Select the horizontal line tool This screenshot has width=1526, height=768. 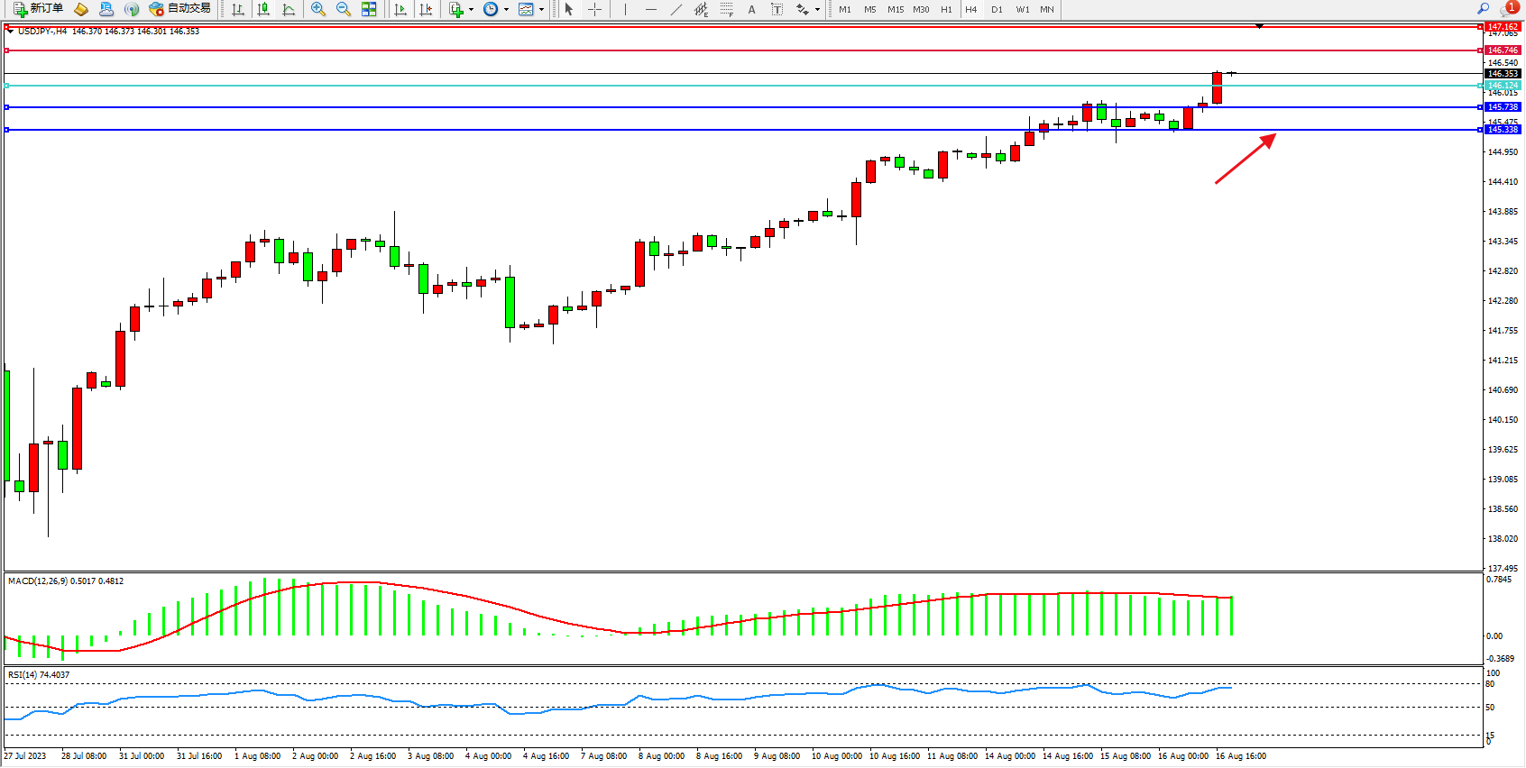(650, 9)
